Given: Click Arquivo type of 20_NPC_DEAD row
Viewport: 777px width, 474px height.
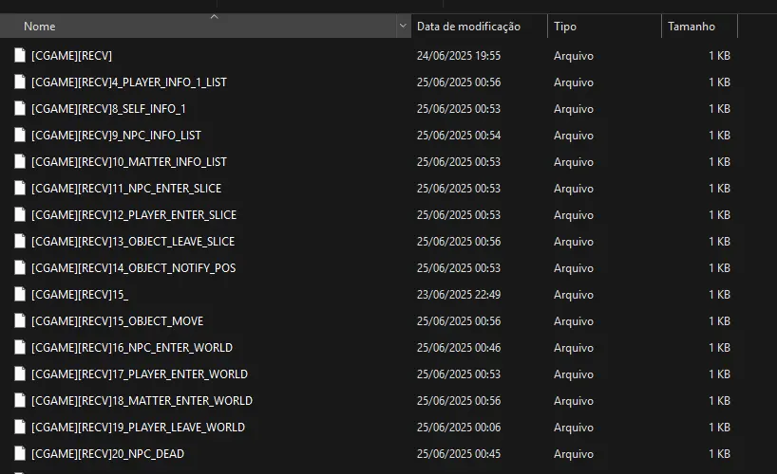Looking at the screenshot, I should (x=574, y=454).
